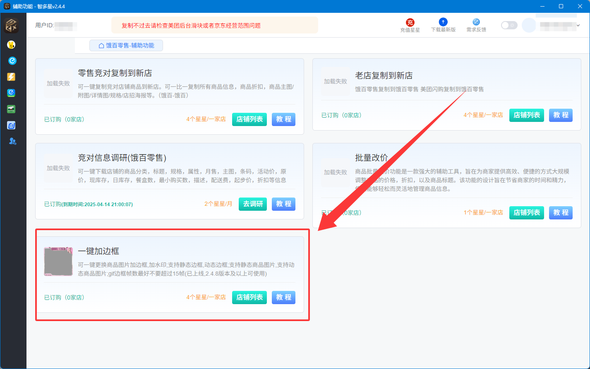590x369 pixels.
Task: Click the 一键加边框 preview thumbnail
Action: [58, 262]
